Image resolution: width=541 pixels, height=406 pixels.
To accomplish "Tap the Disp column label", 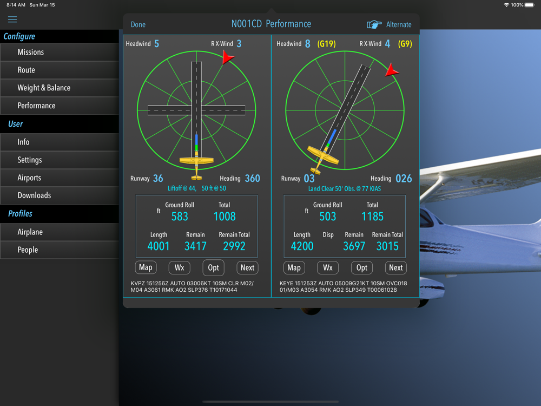I will (328, 235).
